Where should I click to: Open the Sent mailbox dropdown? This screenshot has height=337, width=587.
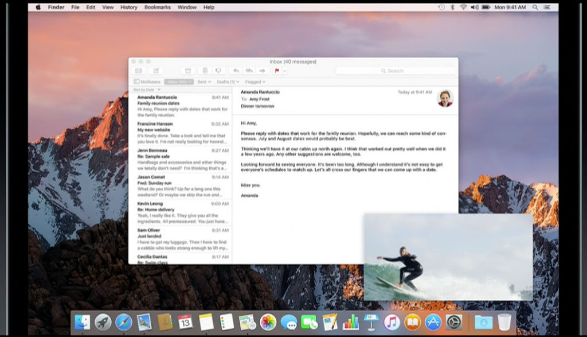pos(205,82)
